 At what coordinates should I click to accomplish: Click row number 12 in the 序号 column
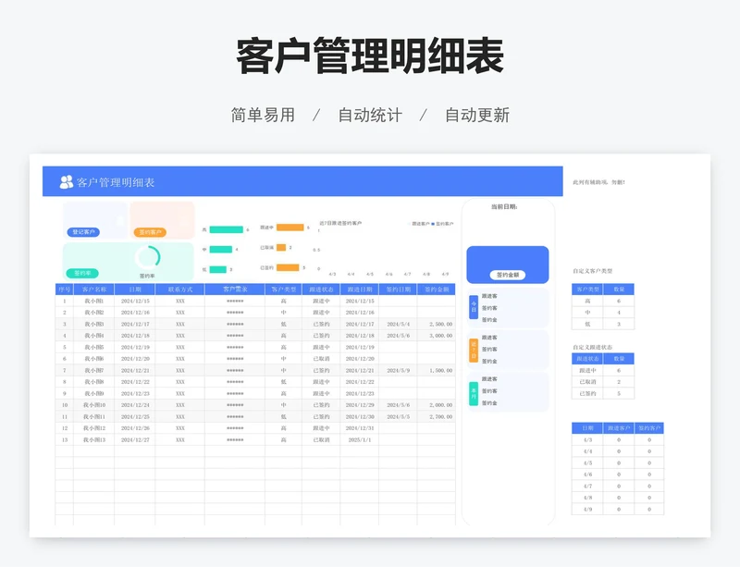[64, 427]
